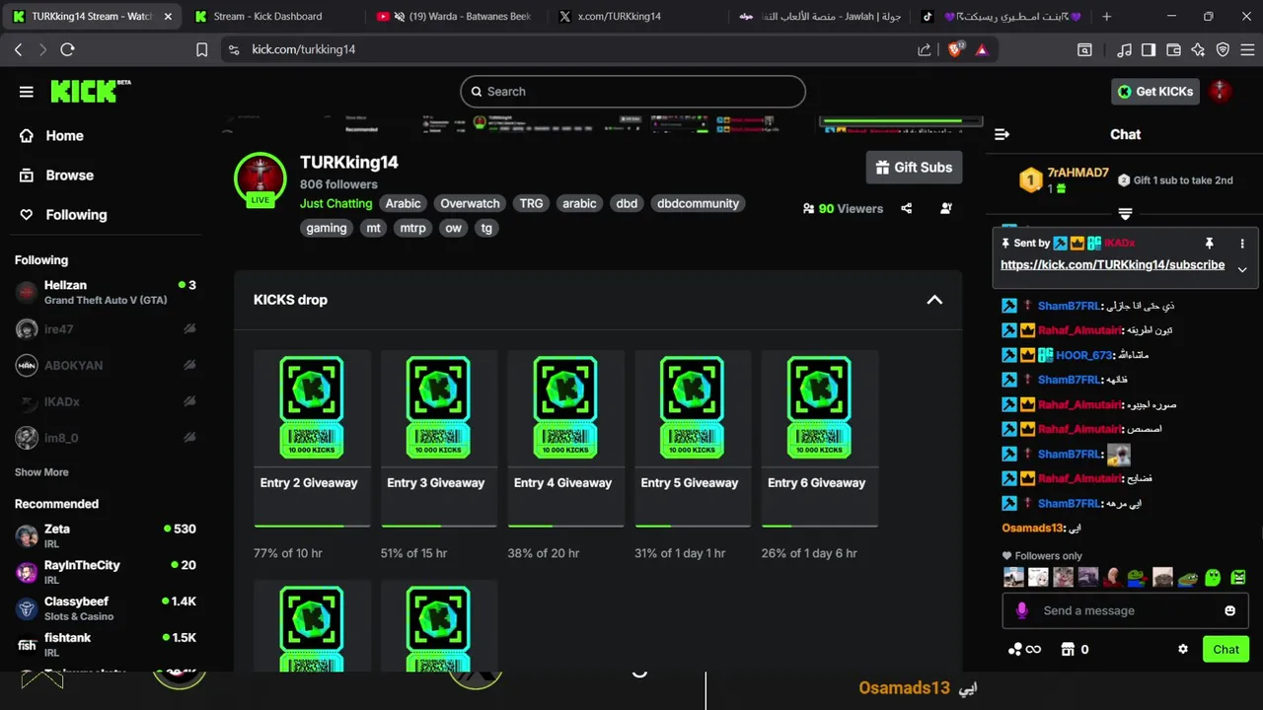Open a new browser tab
Image resolution: width=1263 pixels, height=710 pixels.
(1106, 17)
